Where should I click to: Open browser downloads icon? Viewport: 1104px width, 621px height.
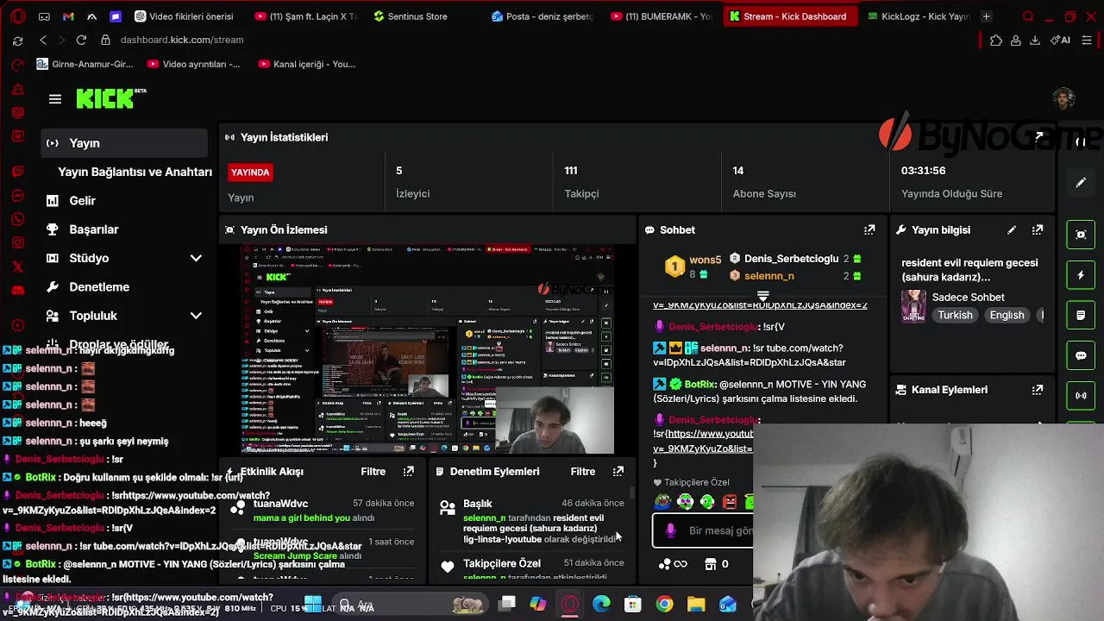[x=1035, y=40]
